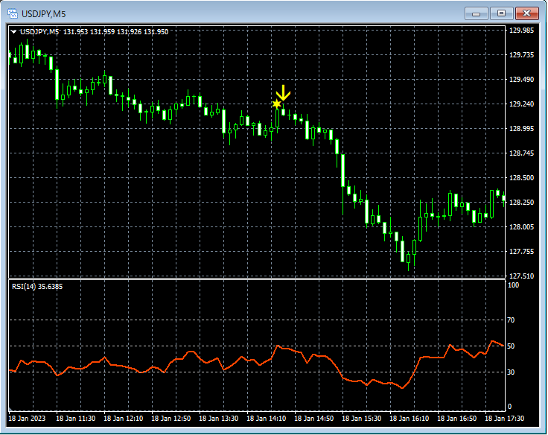Click the 18 Jan 12:50 time label
Viewport: 548px width, 435px height.
coord(171,419)
